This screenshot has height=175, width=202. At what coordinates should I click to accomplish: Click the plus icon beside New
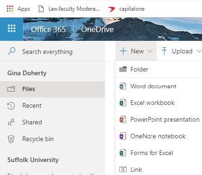[x=123, y=51]
